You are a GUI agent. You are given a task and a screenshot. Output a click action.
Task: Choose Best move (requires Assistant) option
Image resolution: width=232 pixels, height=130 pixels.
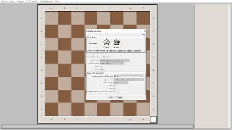(118, 51)
